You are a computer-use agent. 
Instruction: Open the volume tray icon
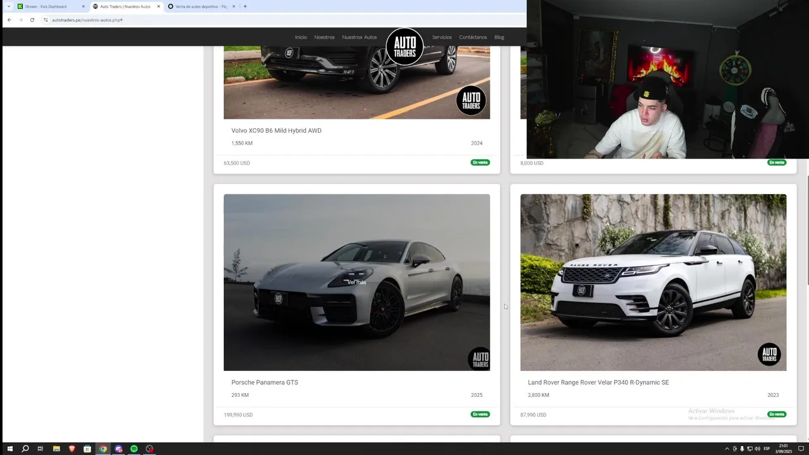(757, 449)
